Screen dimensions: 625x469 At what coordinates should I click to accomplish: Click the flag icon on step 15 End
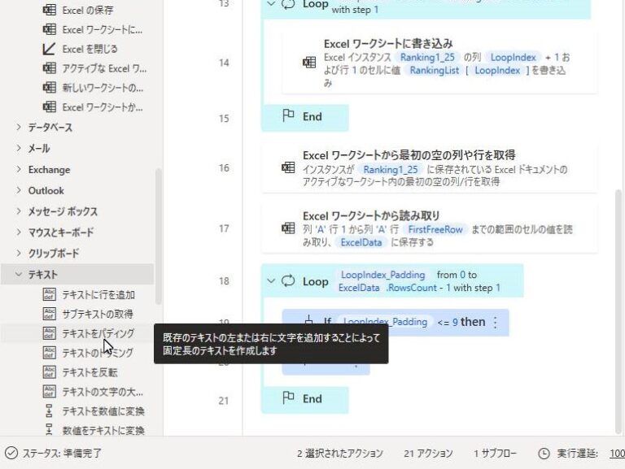(x=288, y=116)
